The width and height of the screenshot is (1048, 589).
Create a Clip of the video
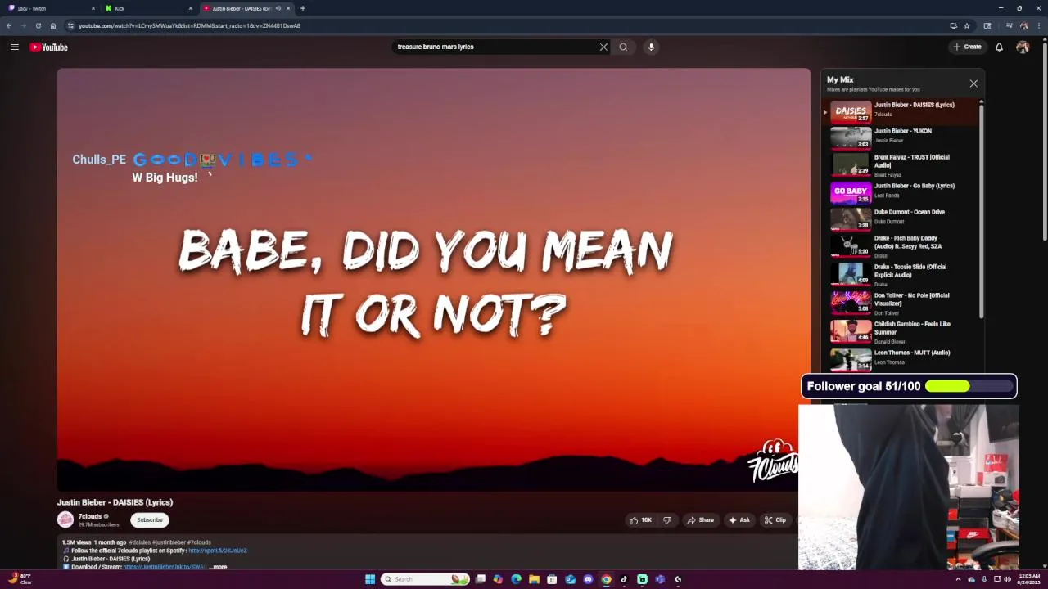click(x=775, y=520)
